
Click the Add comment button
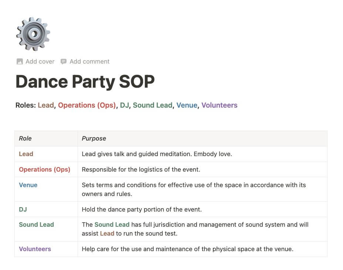click(x=85, y=61)
